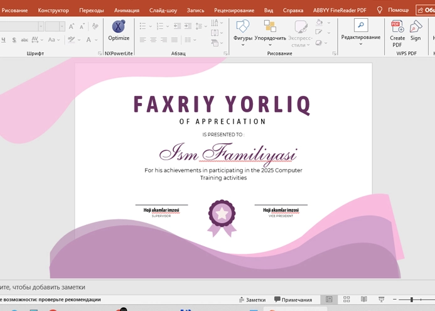Open the Шрифт dialog launcher
This screenshot has width=435, height=311.
pyautogui.click(x=100, y=53)
